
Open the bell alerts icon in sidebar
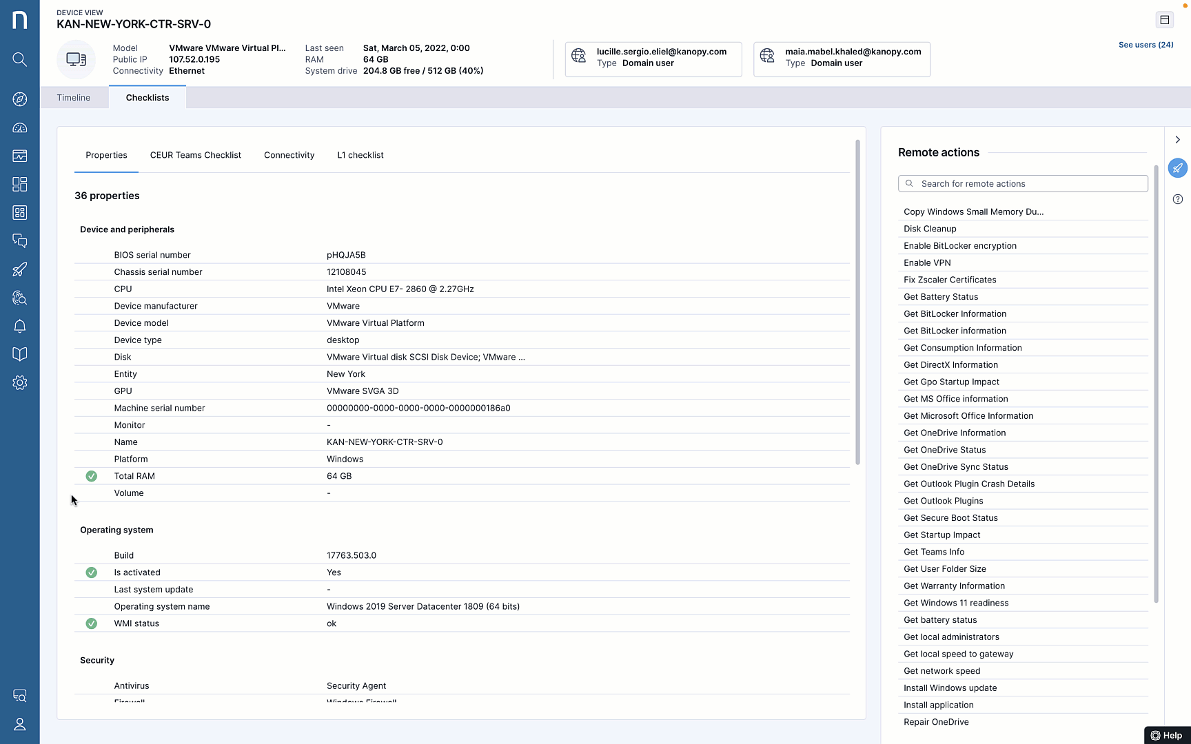pyautogui.click(x=19, y=326)
